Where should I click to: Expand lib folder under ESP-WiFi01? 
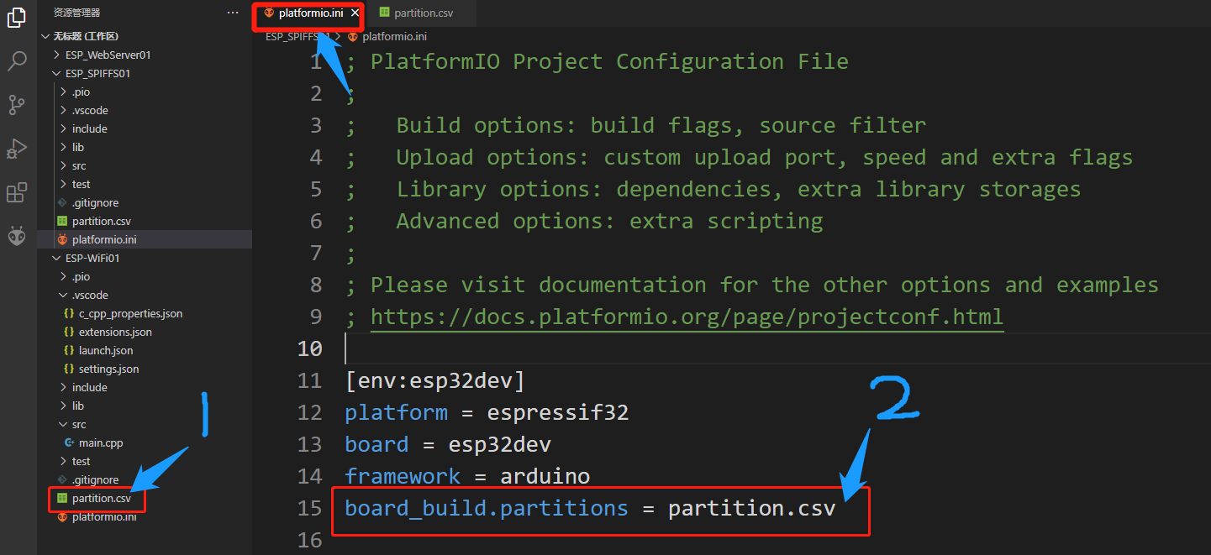click(x=144, y=406)
